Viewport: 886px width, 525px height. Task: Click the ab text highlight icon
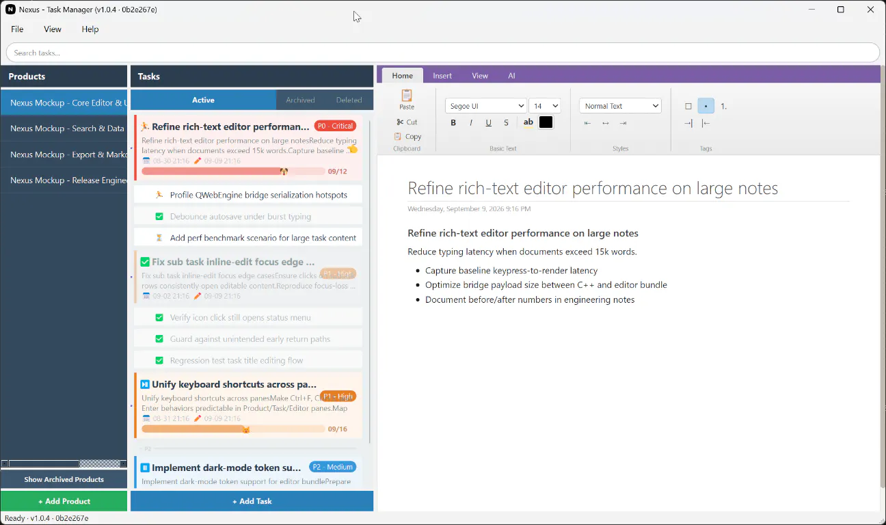click(528, 123)
